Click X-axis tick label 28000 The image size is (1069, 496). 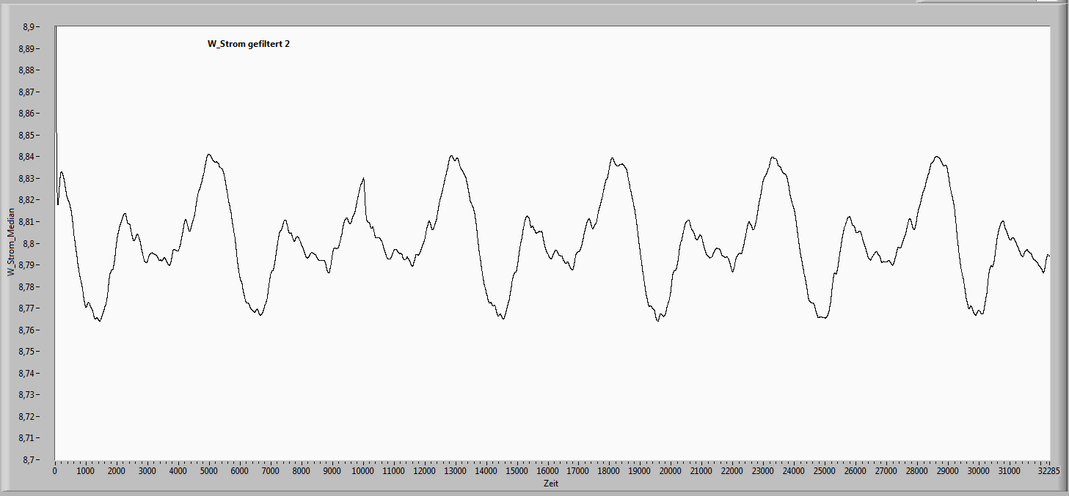(x=918, y=471)
